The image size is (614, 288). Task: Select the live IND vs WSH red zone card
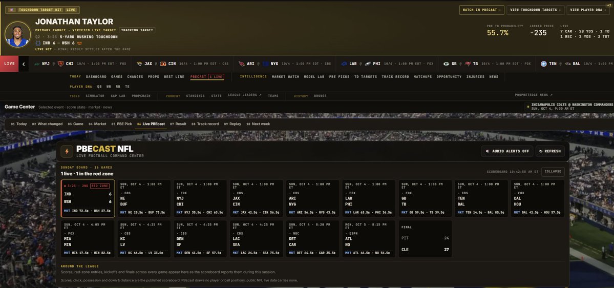click(88, 198)
